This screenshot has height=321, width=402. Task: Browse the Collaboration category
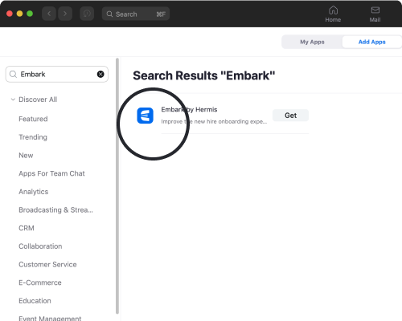tap(40, 246)
